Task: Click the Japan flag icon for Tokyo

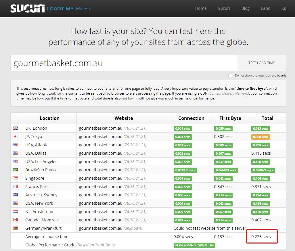Action: [x=15, y=137]
